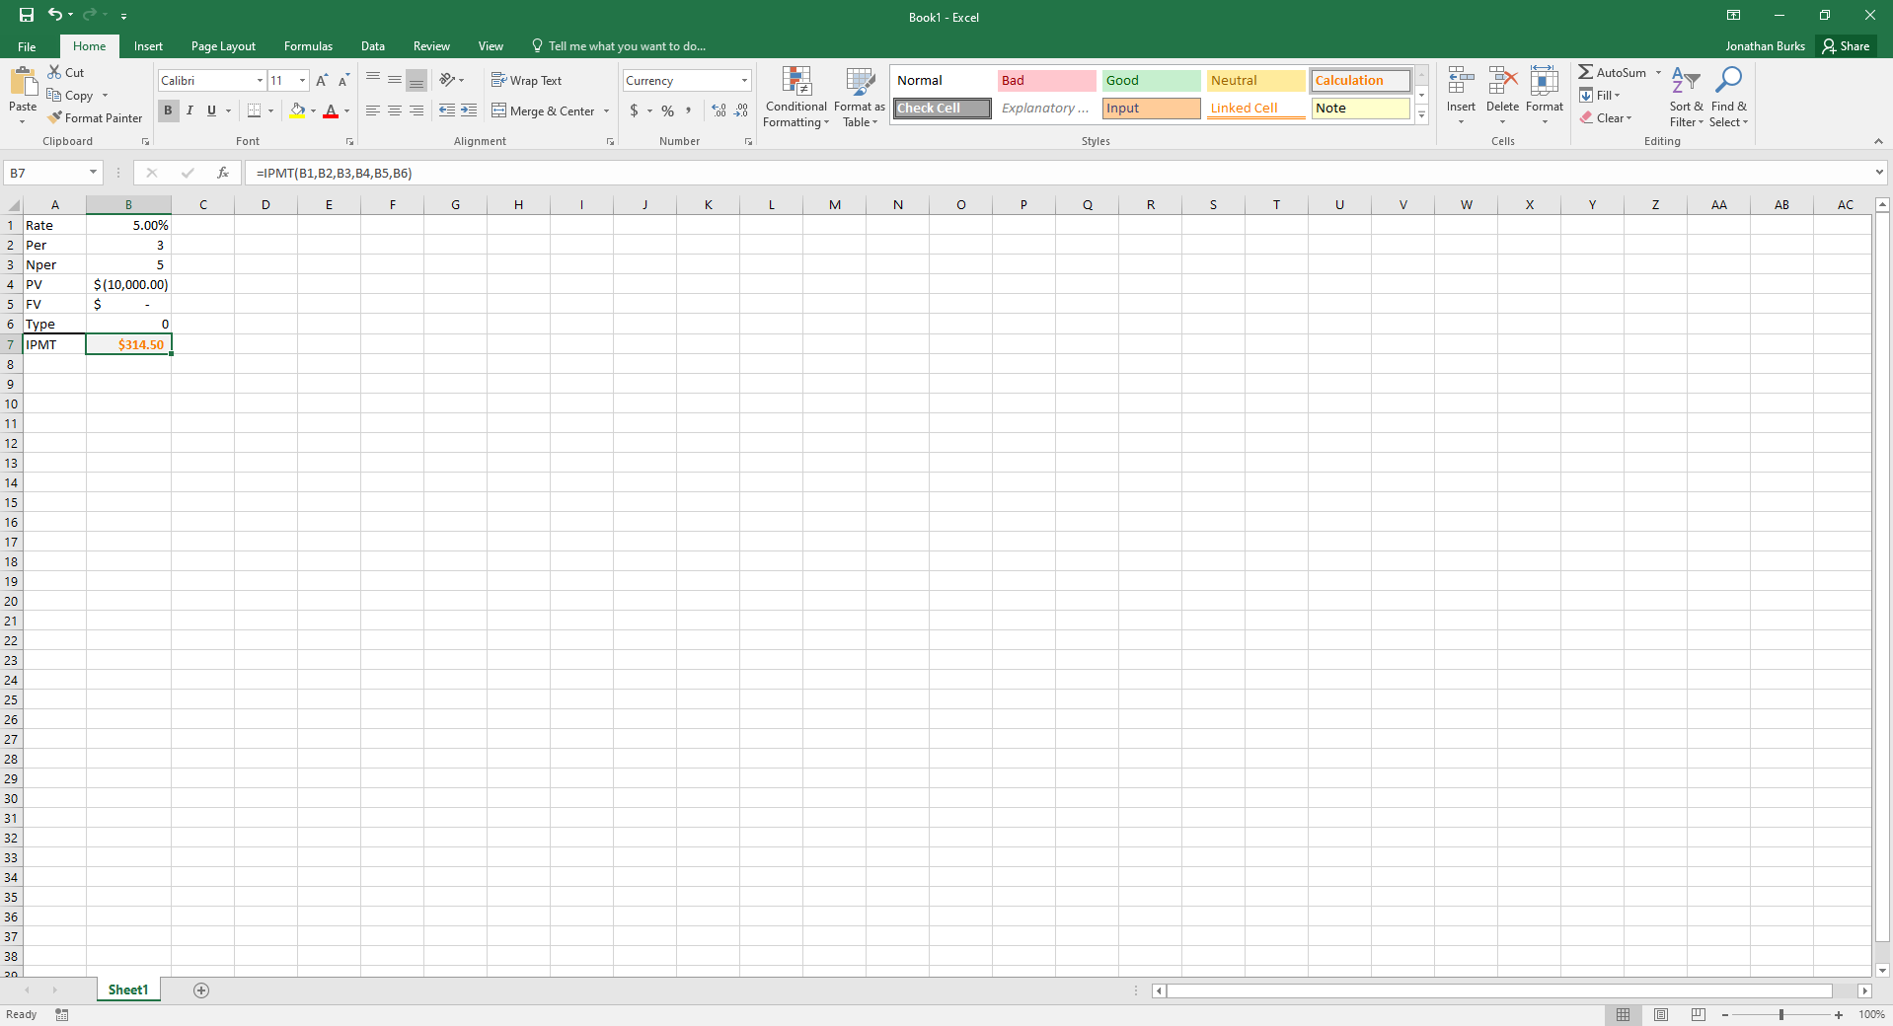Apply the Good cell style
The width and height of the screenshot is (1893, 1026).
pyautogui.click(x=1150, y=80)
